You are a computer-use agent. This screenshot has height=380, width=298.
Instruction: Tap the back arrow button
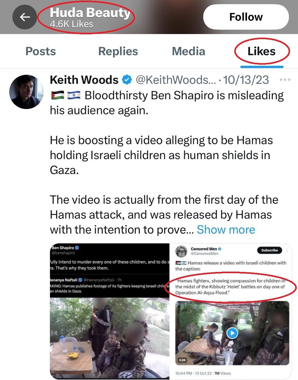click(25, 17)
